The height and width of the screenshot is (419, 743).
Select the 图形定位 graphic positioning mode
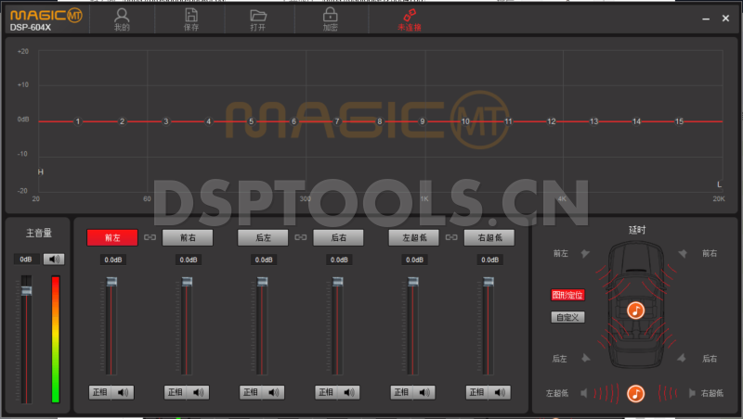567,295
